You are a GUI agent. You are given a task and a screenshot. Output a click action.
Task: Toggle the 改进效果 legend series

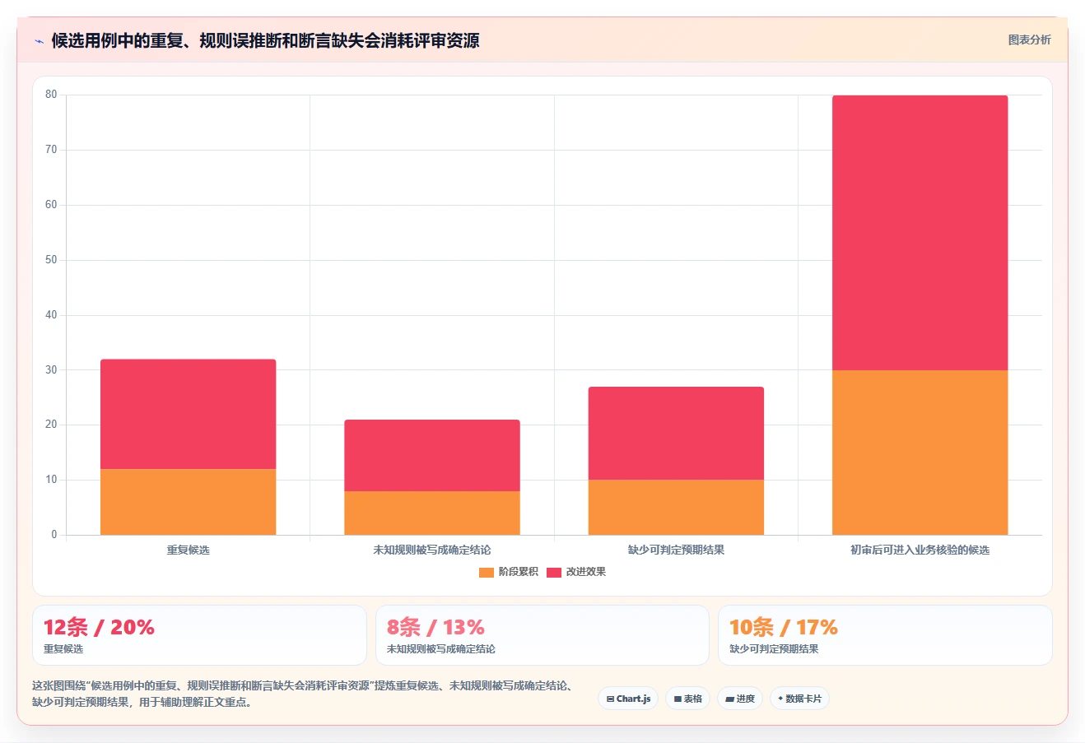(576, 572)
